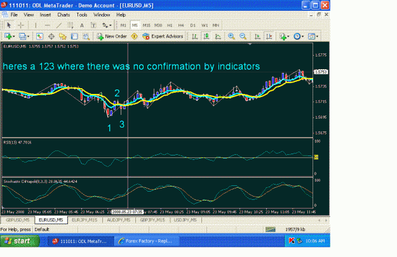Open the Charts menu
The image size is (397, 257).
click(x=64, y=15)
